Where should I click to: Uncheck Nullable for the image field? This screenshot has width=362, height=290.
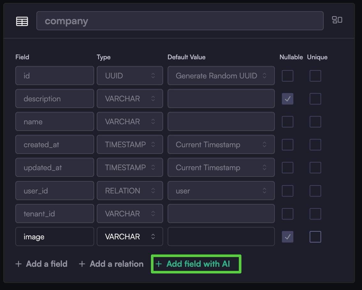tap(287, 237)
